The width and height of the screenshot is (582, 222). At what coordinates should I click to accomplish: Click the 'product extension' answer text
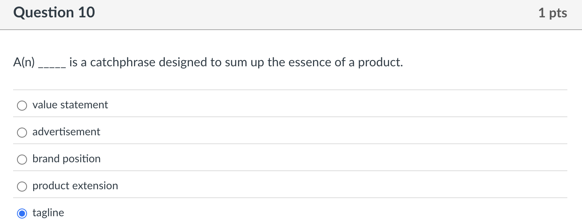[x=75, y=185]
